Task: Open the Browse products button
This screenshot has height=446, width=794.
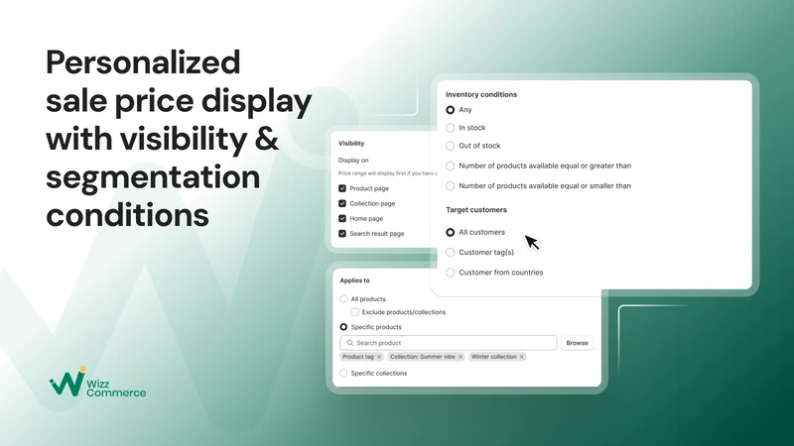Action: click(577, 343)
